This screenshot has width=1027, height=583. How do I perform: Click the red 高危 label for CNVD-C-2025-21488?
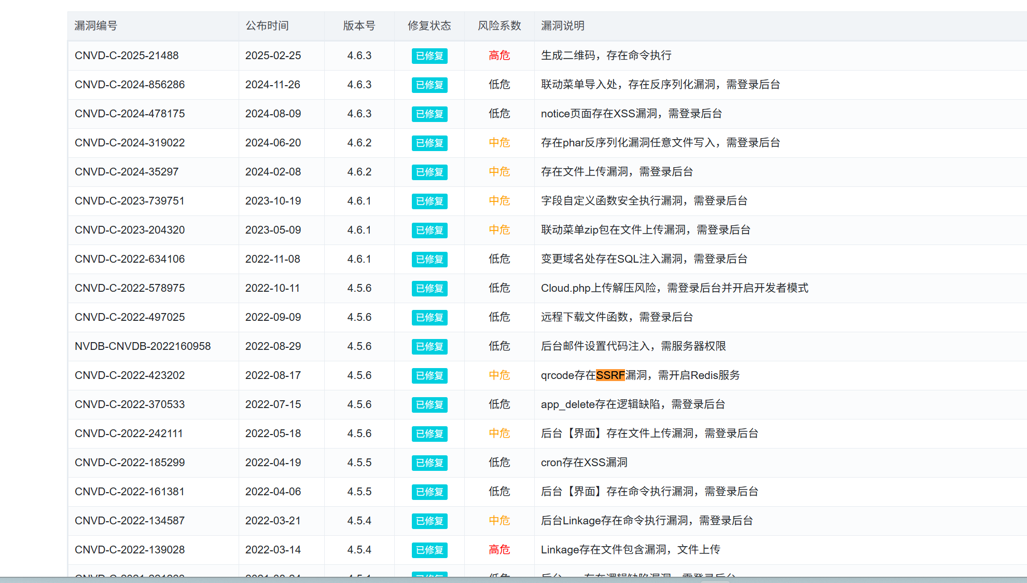(x=499, y=56)
